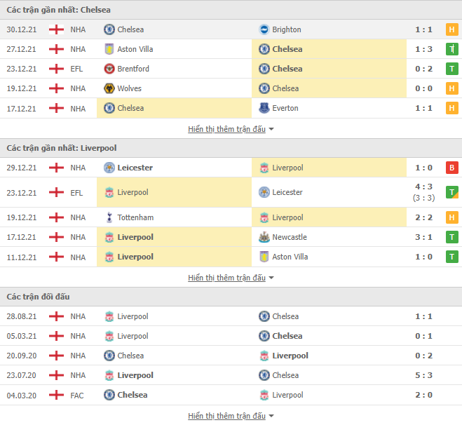This screenshot has width=462, height=425.
Task: Select the 04.03.20 FAC match row
Action: click(231, 395)
